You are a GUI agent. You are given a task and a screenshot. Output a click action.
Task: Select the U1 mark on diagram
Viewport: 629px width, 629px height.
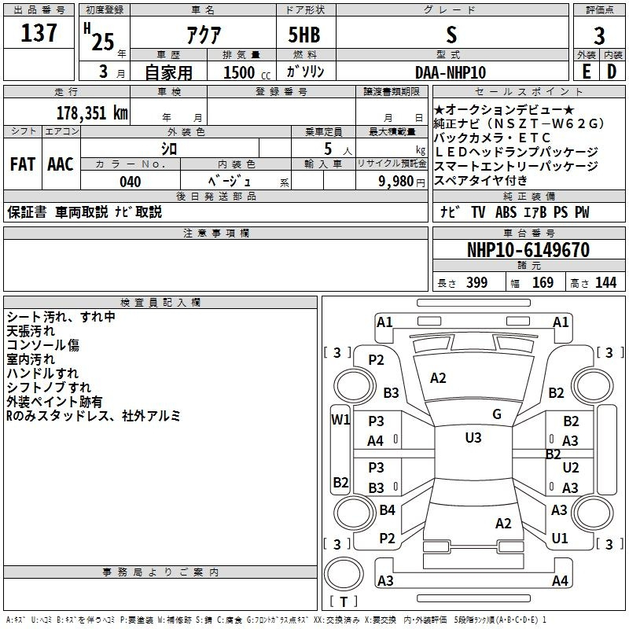click(560, 539)
